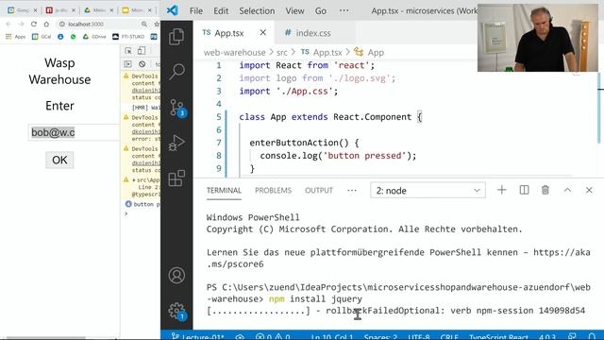The height and width of the screenshot is (340, 604).
Task: Go to the Chrome home page
Action: point(46,24)
